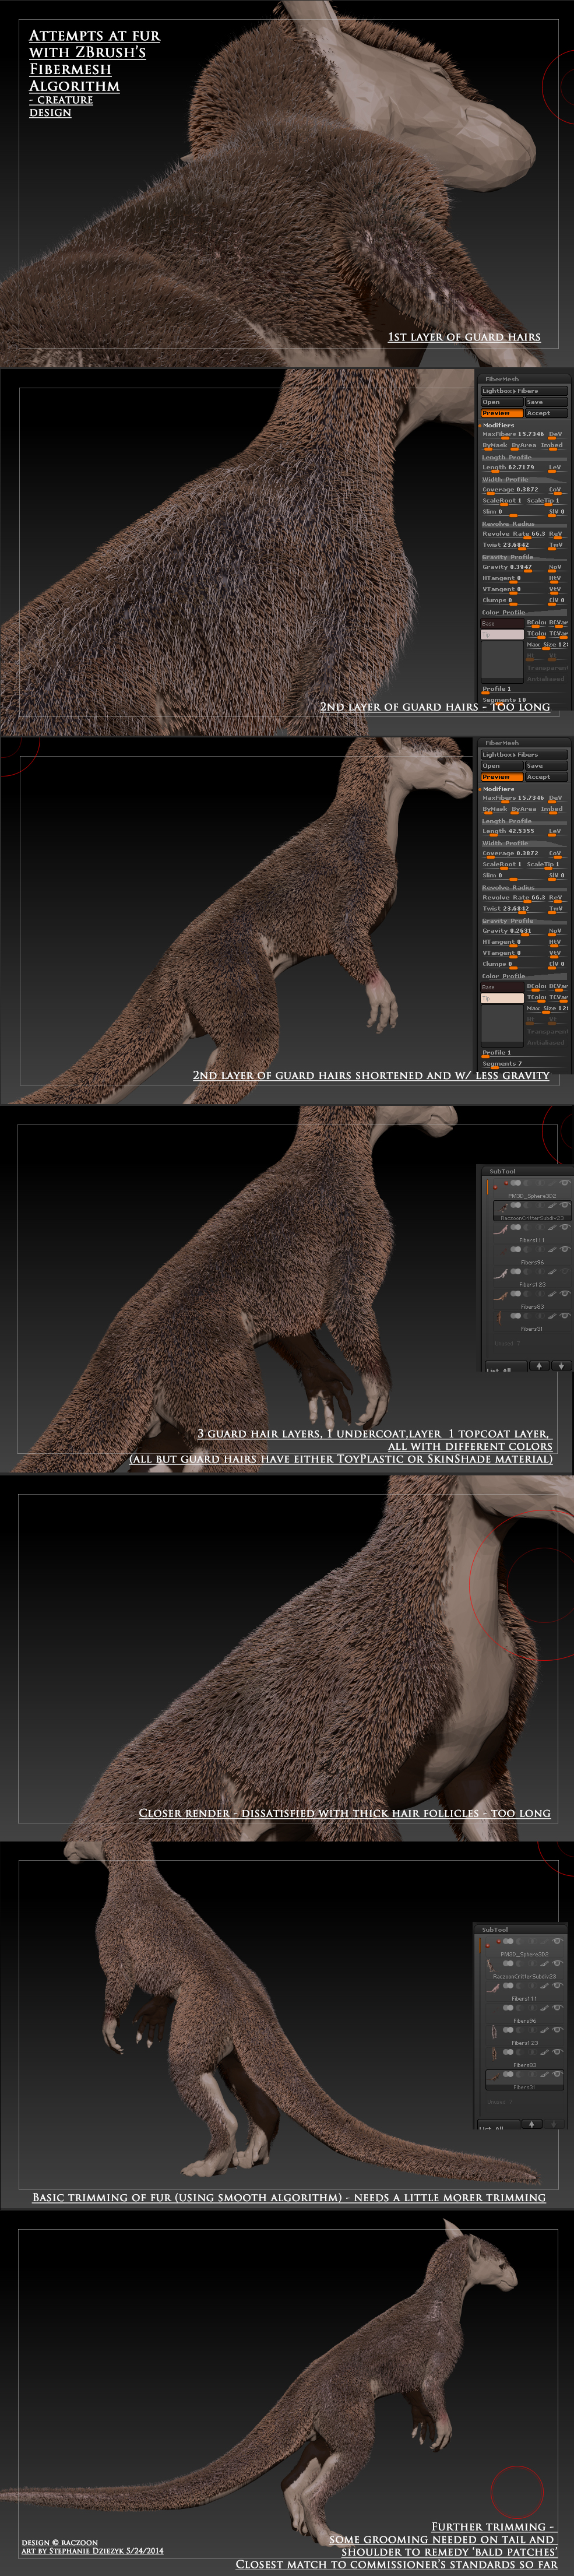Click SubTool title of Fibers31-selected panel
This screenshot has height=2576, width=574.
[x=495, y=1930]
